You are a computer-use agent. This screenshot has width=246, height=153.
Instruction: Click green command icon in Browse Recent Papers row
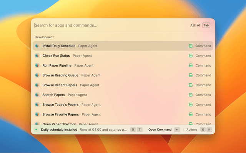[190, 85]
